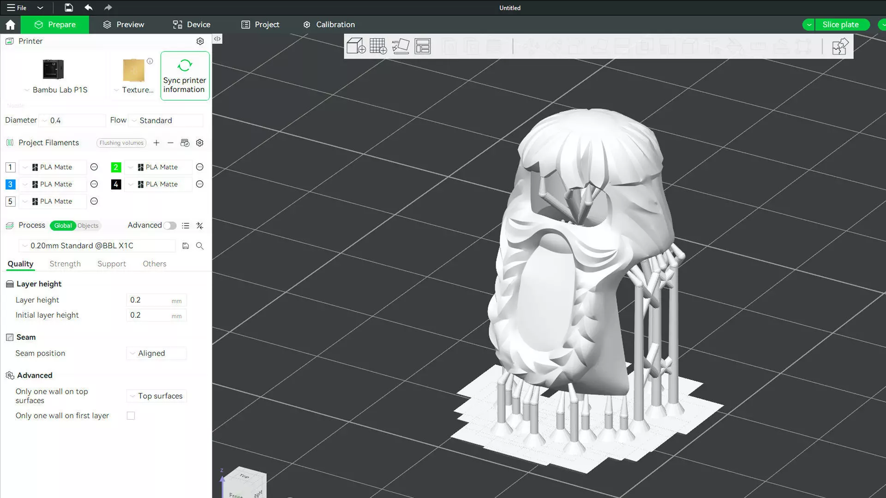
Task: Open the Seam position dropdown
Action: pos(156,353)
